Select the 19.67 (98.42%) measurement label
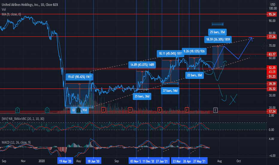279x165 pixels. [x=80, y=77]
